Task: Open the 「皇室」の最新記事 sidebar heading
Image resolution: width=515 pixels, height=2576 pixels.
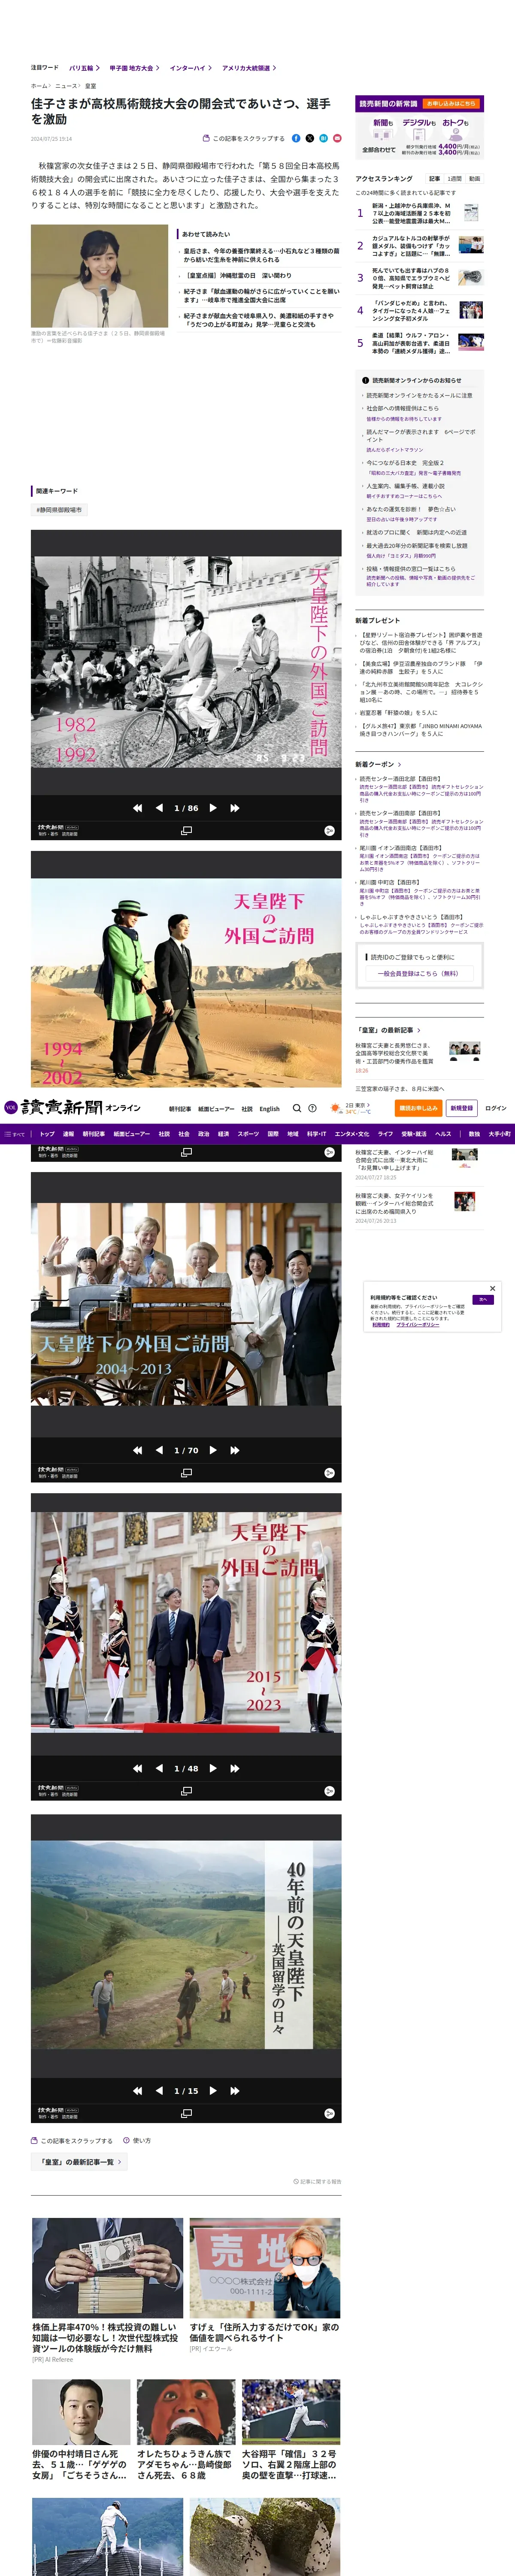Action: [x=389, y=1029]
